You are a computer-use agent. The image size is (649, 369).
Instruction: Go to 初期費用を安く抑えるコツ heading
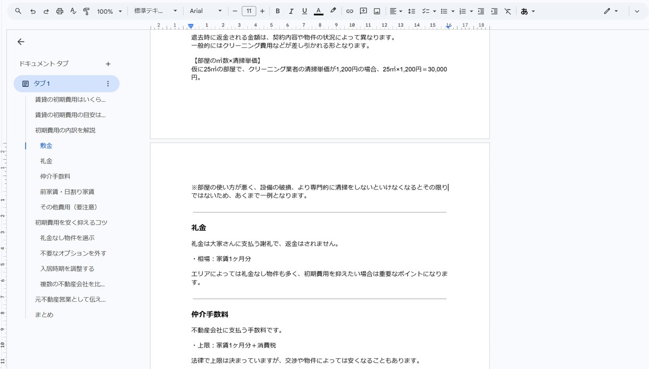click(71, 223)
